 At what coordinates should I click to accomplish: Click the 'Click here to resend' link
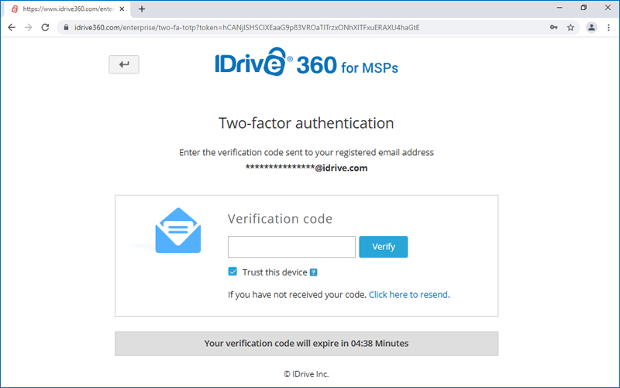409,295
